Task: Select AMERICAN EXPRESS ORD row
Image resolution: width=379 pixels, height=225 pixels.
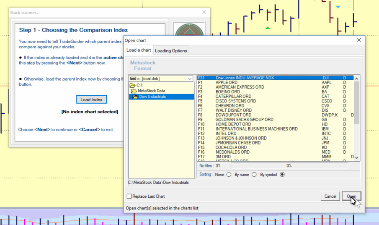Action: pyautogui.click(x=275, y=87)
